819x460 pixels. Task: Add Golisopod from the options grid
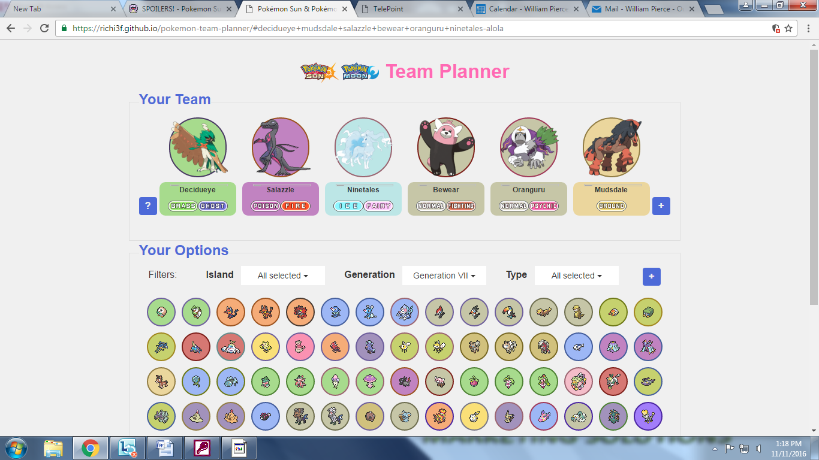tap(161, 416)
